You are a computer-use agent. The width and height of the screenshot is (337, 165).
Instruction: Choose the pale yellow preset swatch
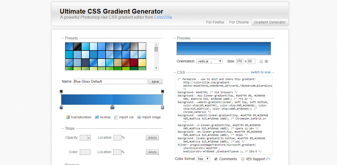pos(142,63)
